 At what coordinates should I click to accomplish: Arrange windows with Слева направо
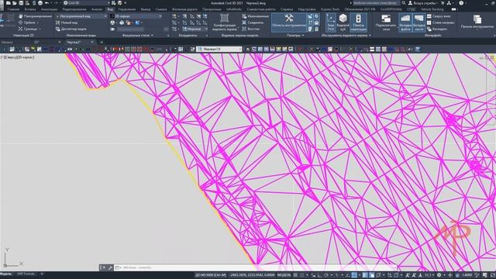pyautogui.click(x=440, y=22)
